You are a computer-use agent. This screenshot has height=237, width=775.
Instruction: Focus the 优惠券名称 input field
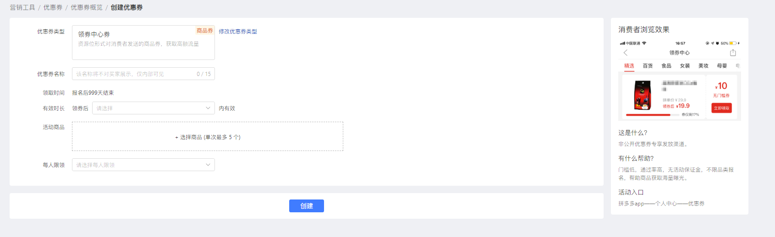(135, 74)
